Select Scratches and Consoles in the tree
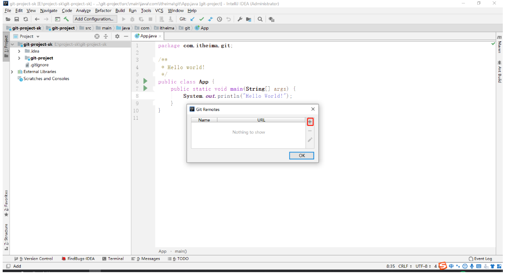The height and width of the screenshot is (273, 505). (x=44, y=79)
